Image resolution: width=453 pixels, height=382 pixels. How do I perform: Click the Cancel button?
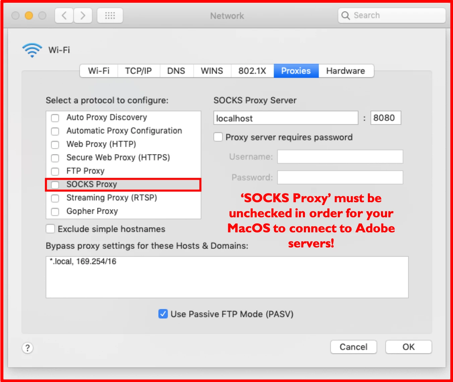click(353, 347)
